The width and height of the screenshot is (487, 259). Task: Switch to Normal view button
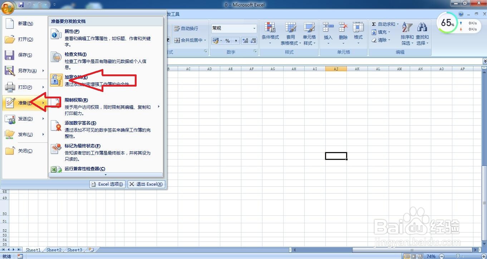pyautogui.click(x=407, y=256)
